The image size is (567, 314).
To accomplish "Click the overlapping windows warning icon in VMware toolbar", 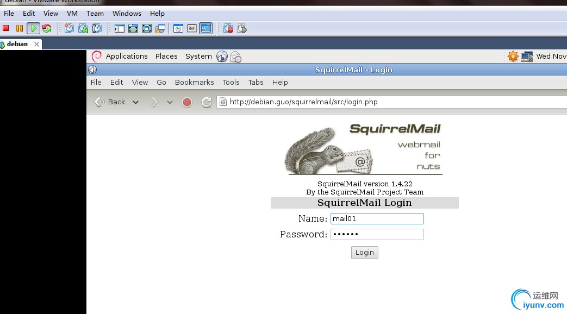I will [160, 28].
